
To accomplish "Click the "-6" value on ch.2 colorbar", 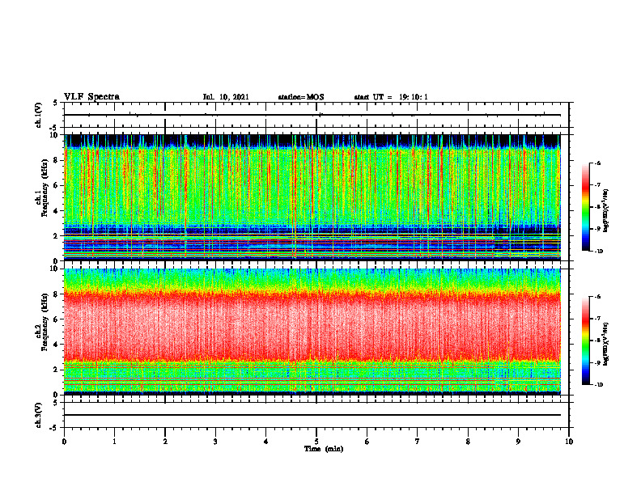I will (597, 297).
